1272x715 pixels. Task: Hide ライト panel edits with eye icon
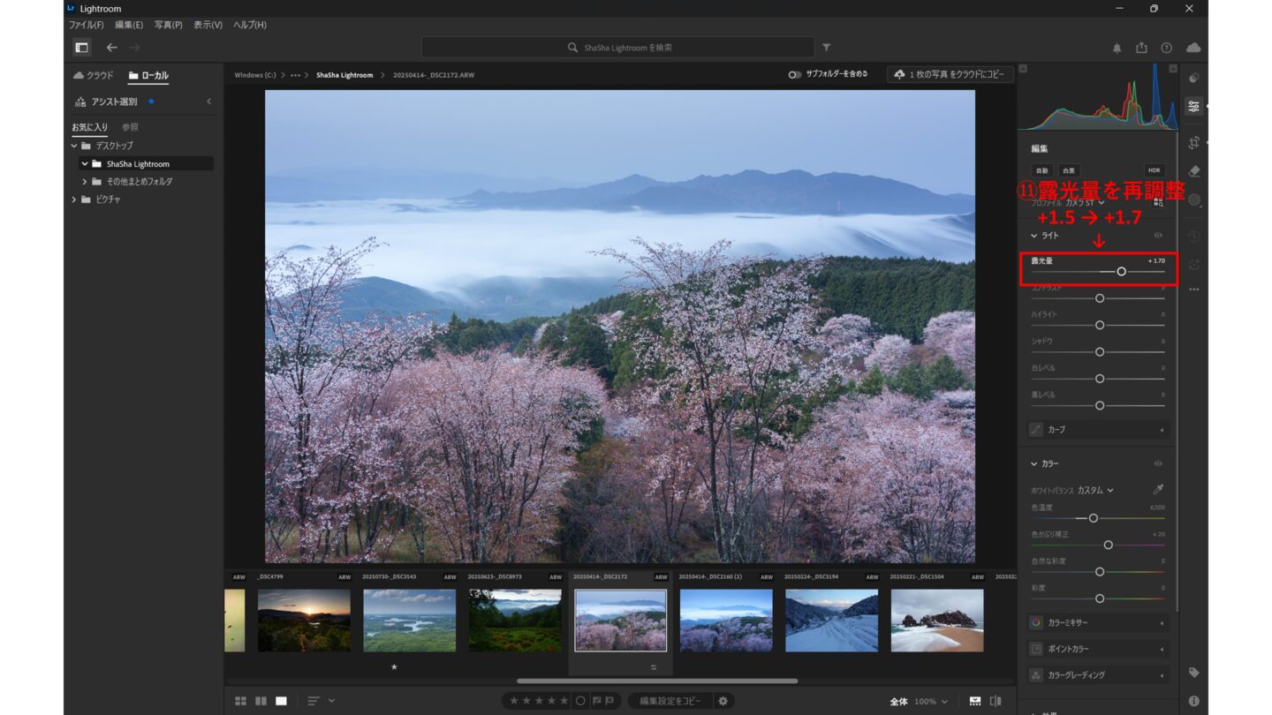click(1158, 236)
